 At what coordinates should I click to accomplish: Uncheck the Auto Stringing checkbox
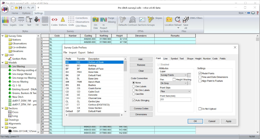pos(133,100)
